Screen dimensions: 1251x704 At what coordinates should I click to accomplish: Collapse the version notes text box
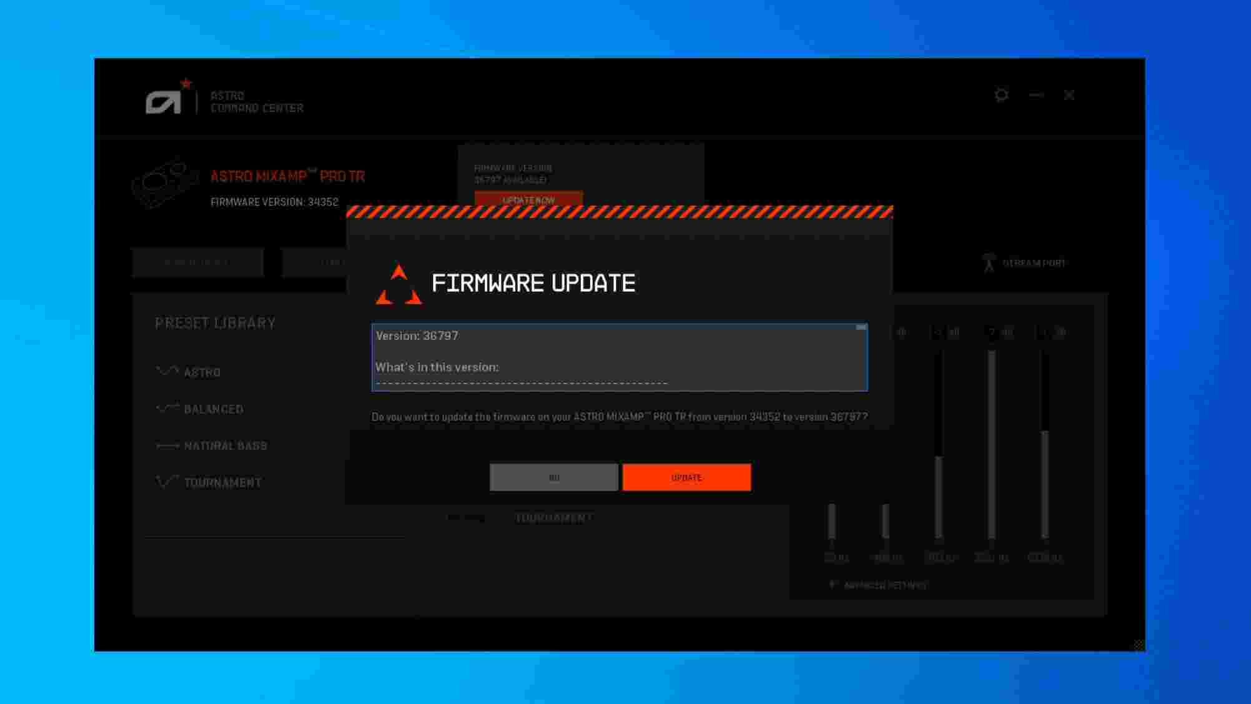coord(861,327)
